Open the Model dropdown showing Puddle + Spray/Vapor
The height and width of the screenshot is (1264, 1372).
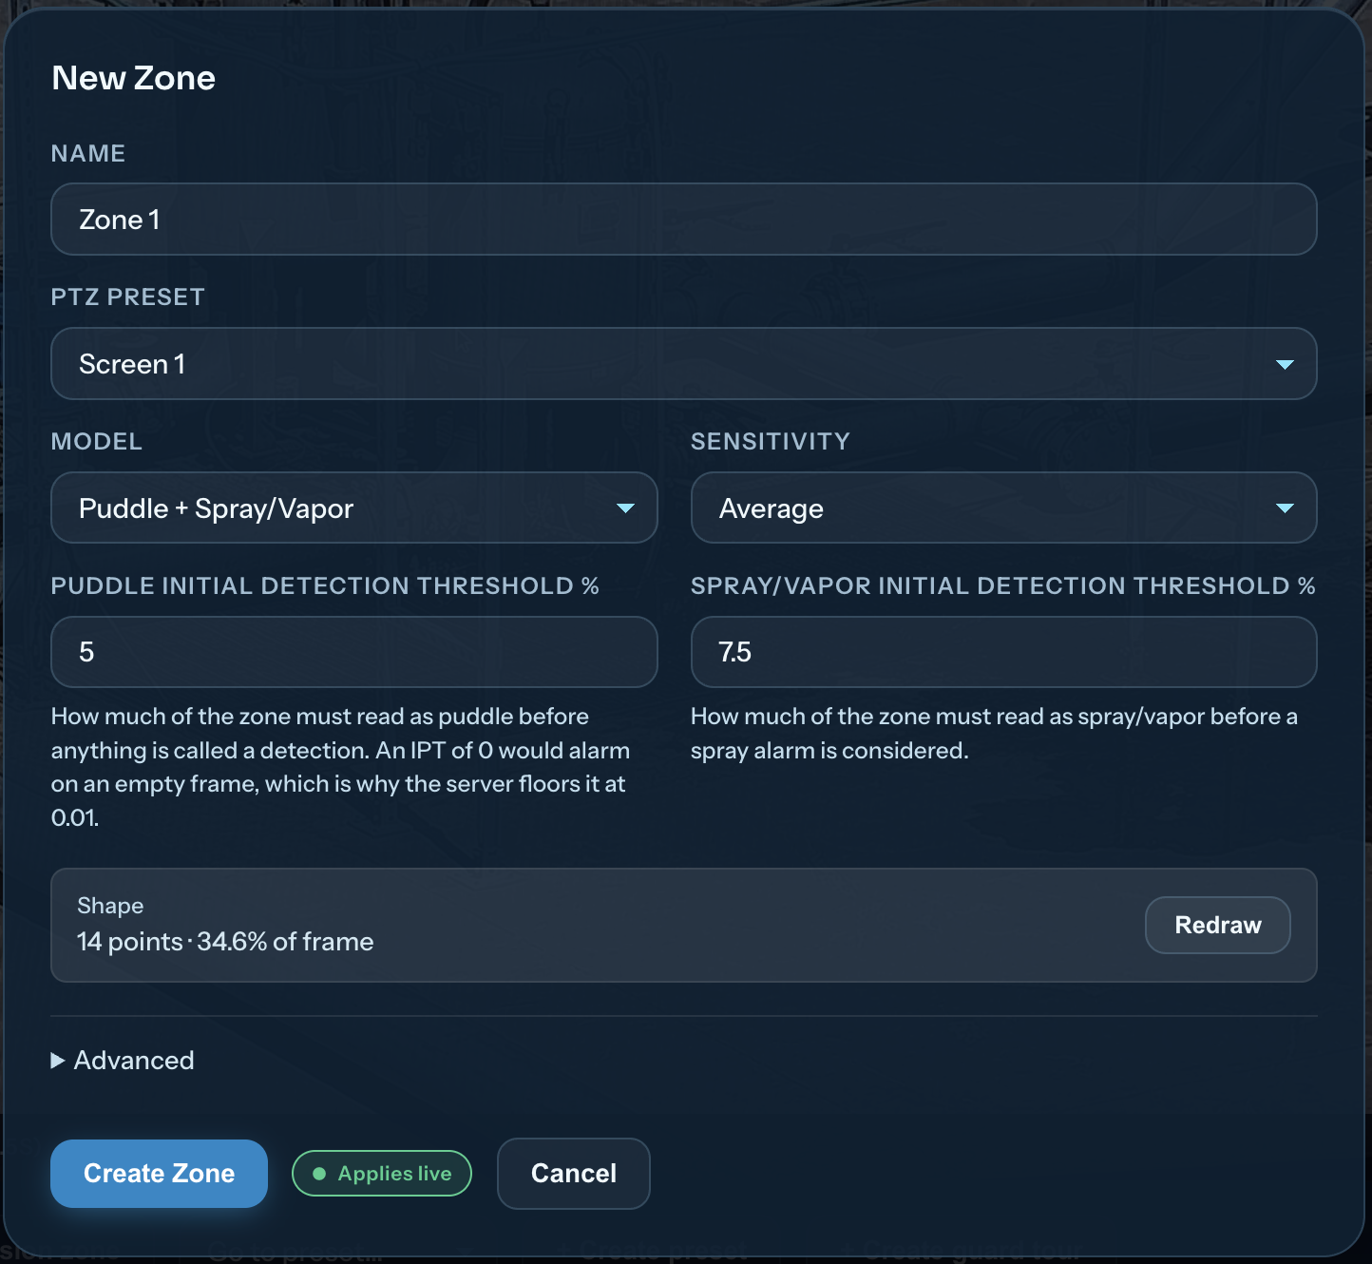pyautogui.click(x=353, y=508)
